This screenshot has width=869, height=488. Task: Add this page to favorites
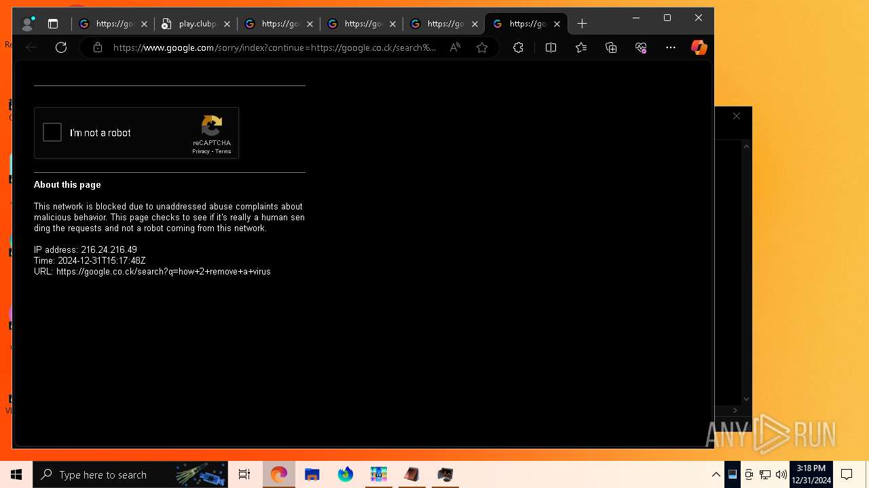482,47
